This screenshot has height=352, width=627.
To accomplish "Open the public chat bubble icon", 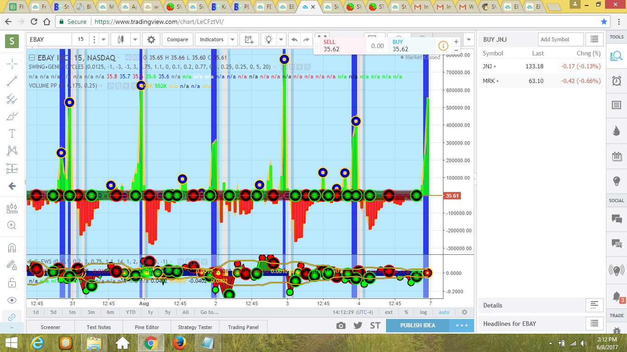I will click(616, 219).
